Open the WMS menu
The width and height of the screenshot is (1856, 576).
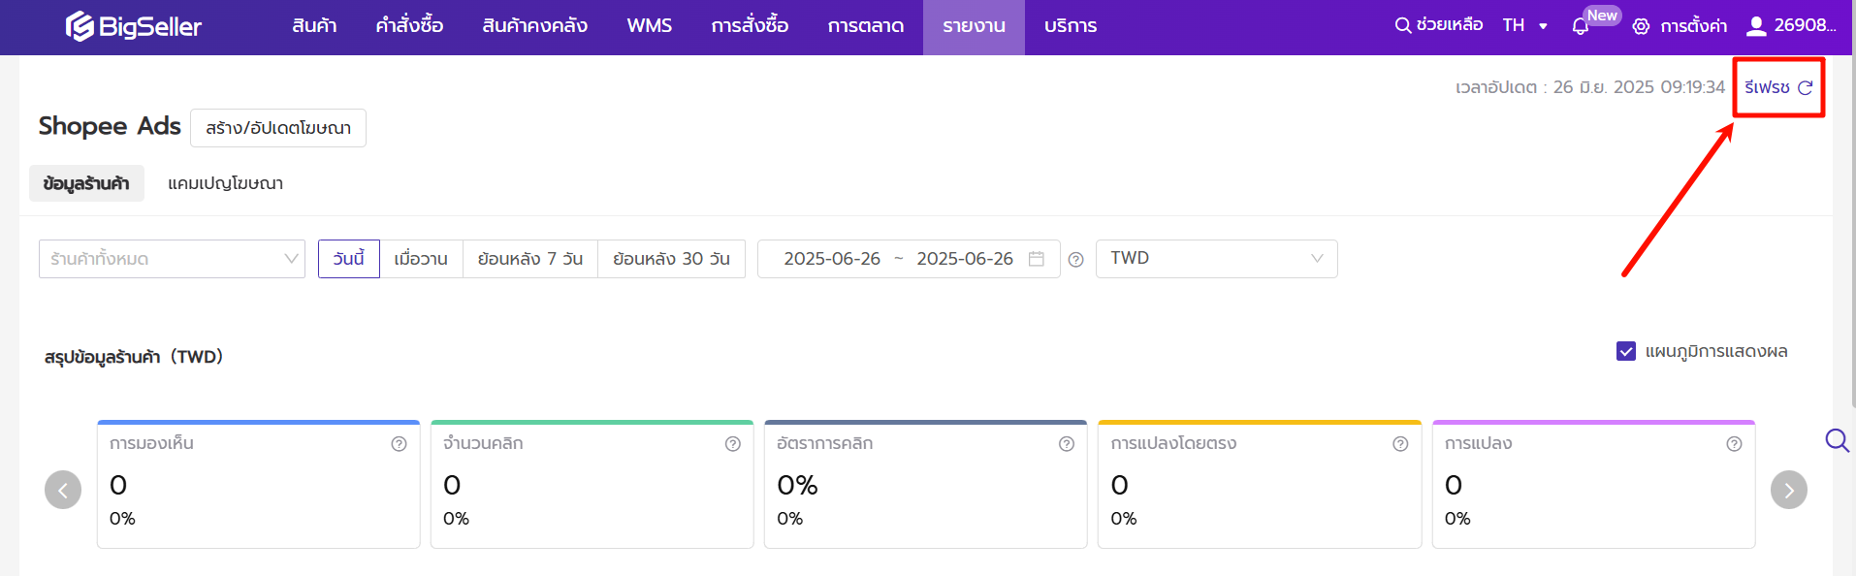[650, 26]
